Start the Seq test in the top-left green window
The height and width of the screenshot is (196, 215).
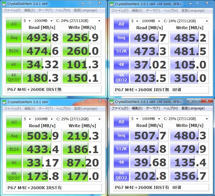point(14,37)
